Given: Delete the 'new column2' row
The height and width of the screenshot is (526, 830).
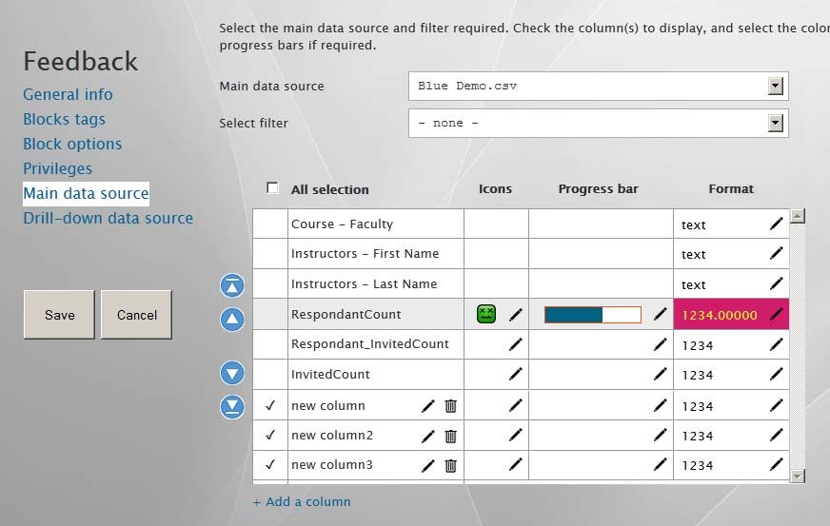Looking at the screenshot, I should tap(450, 436).
